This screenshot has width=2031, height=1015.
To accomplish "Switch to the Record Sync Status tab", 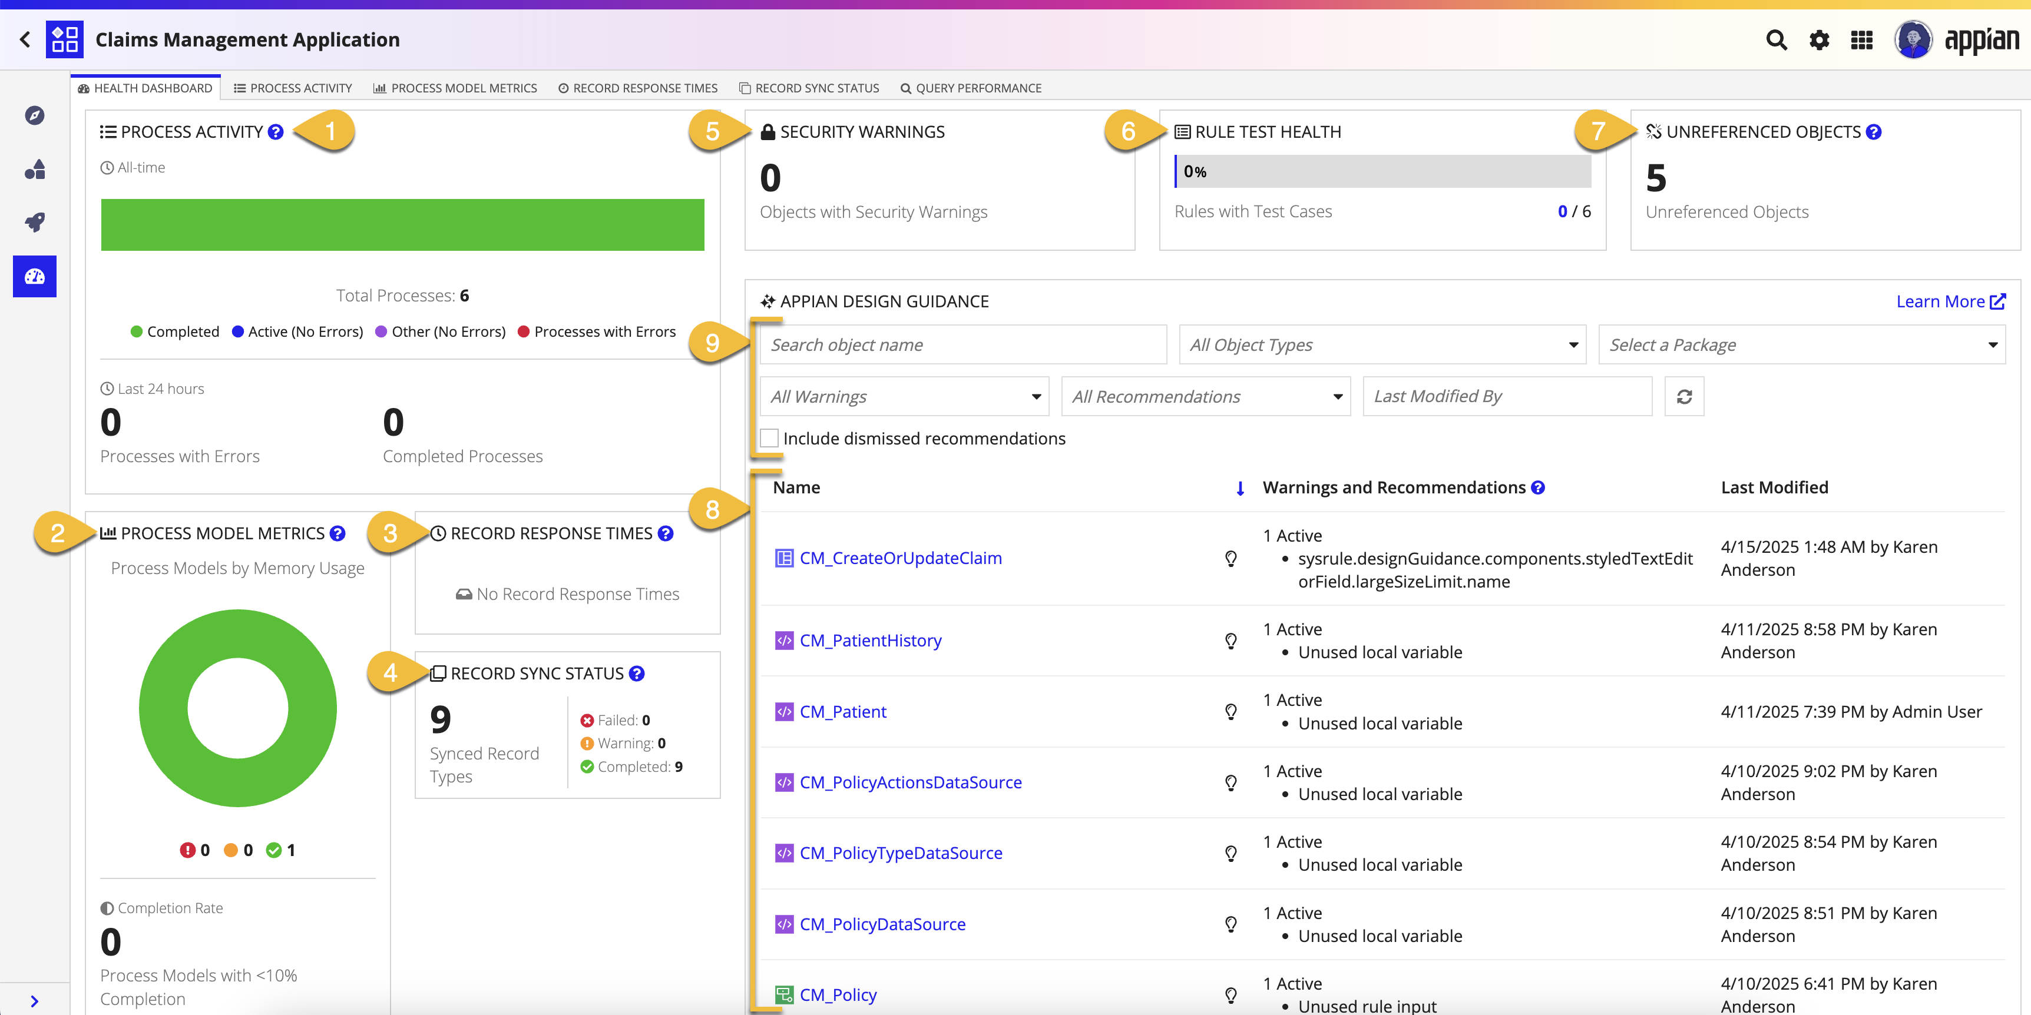I will [809, 88].
